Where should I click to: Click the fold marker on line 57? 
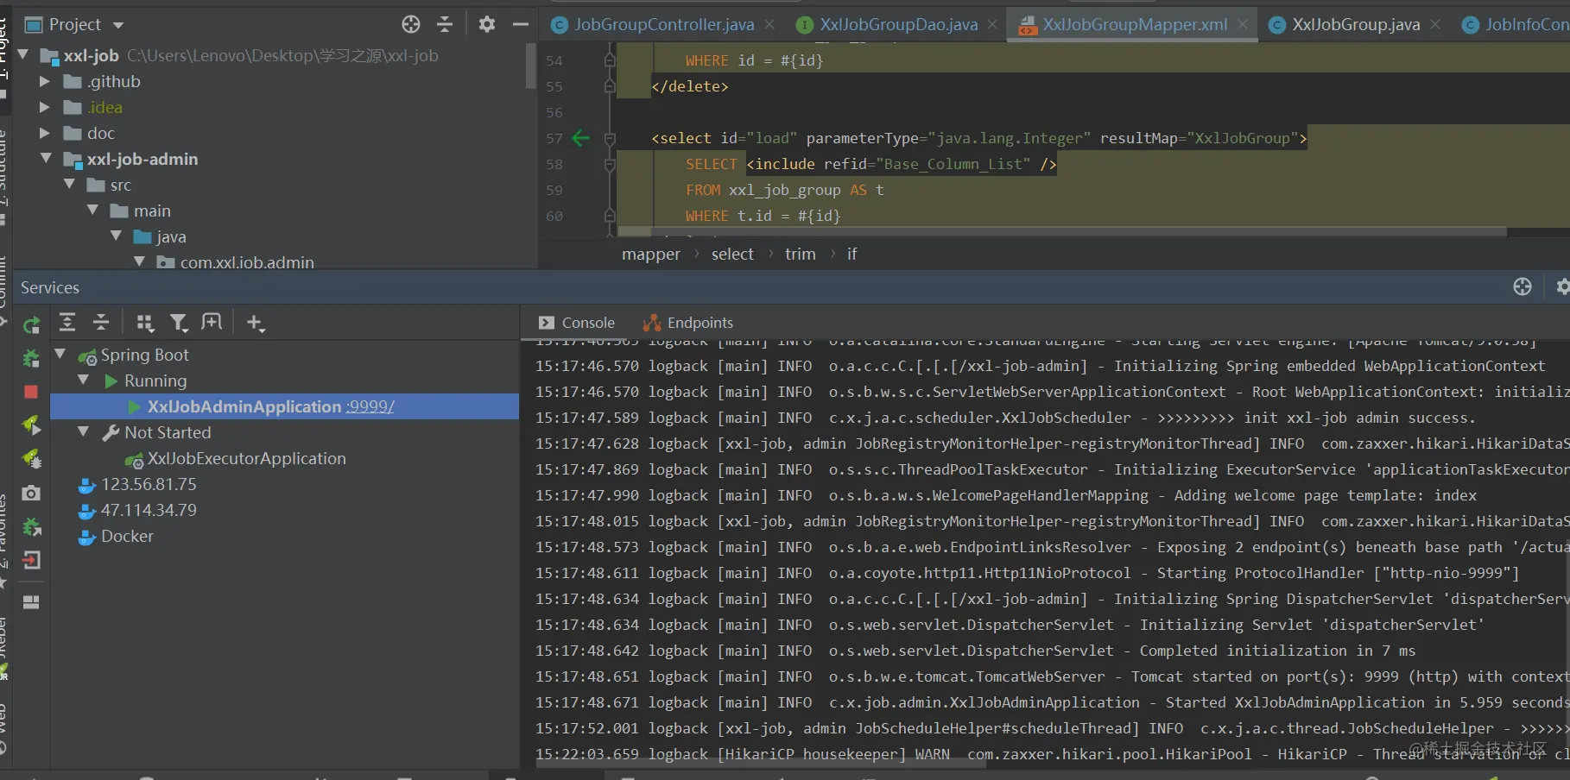pyautogui.click(x=610, y=138)
